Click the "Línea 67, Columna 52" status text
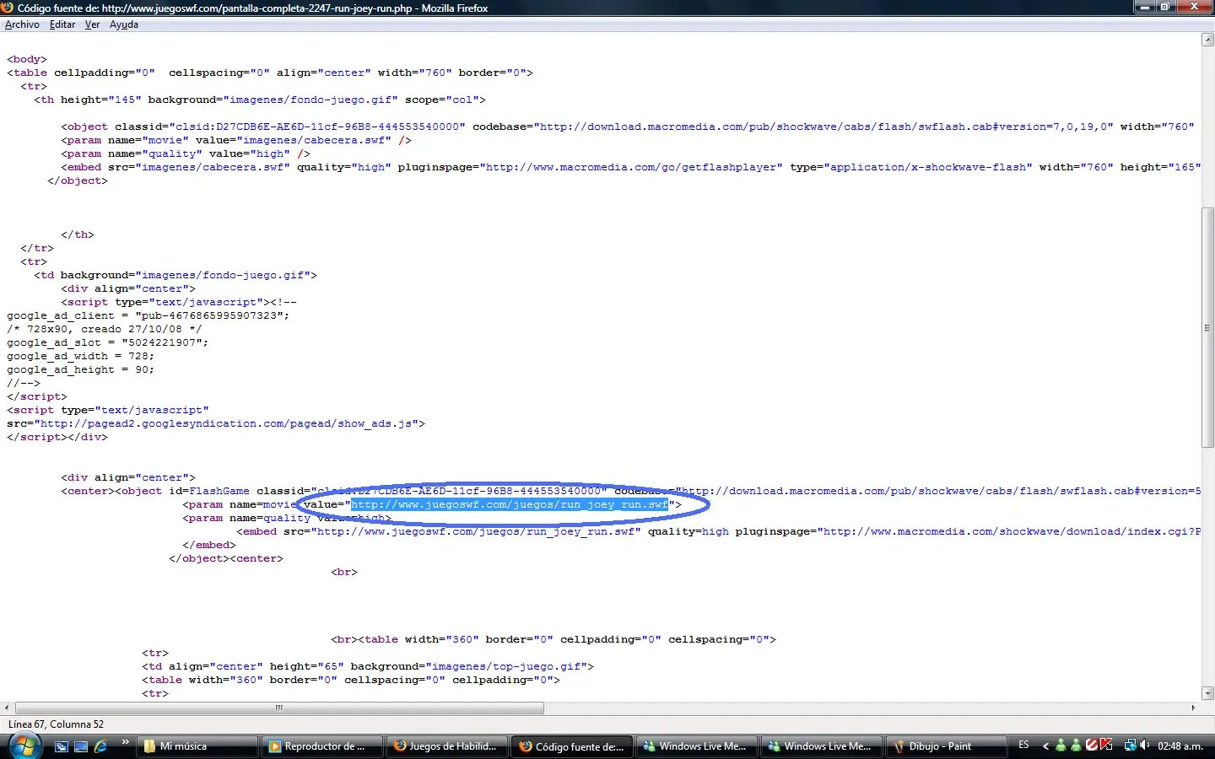The image size is (1215, 759). (56, 724)
